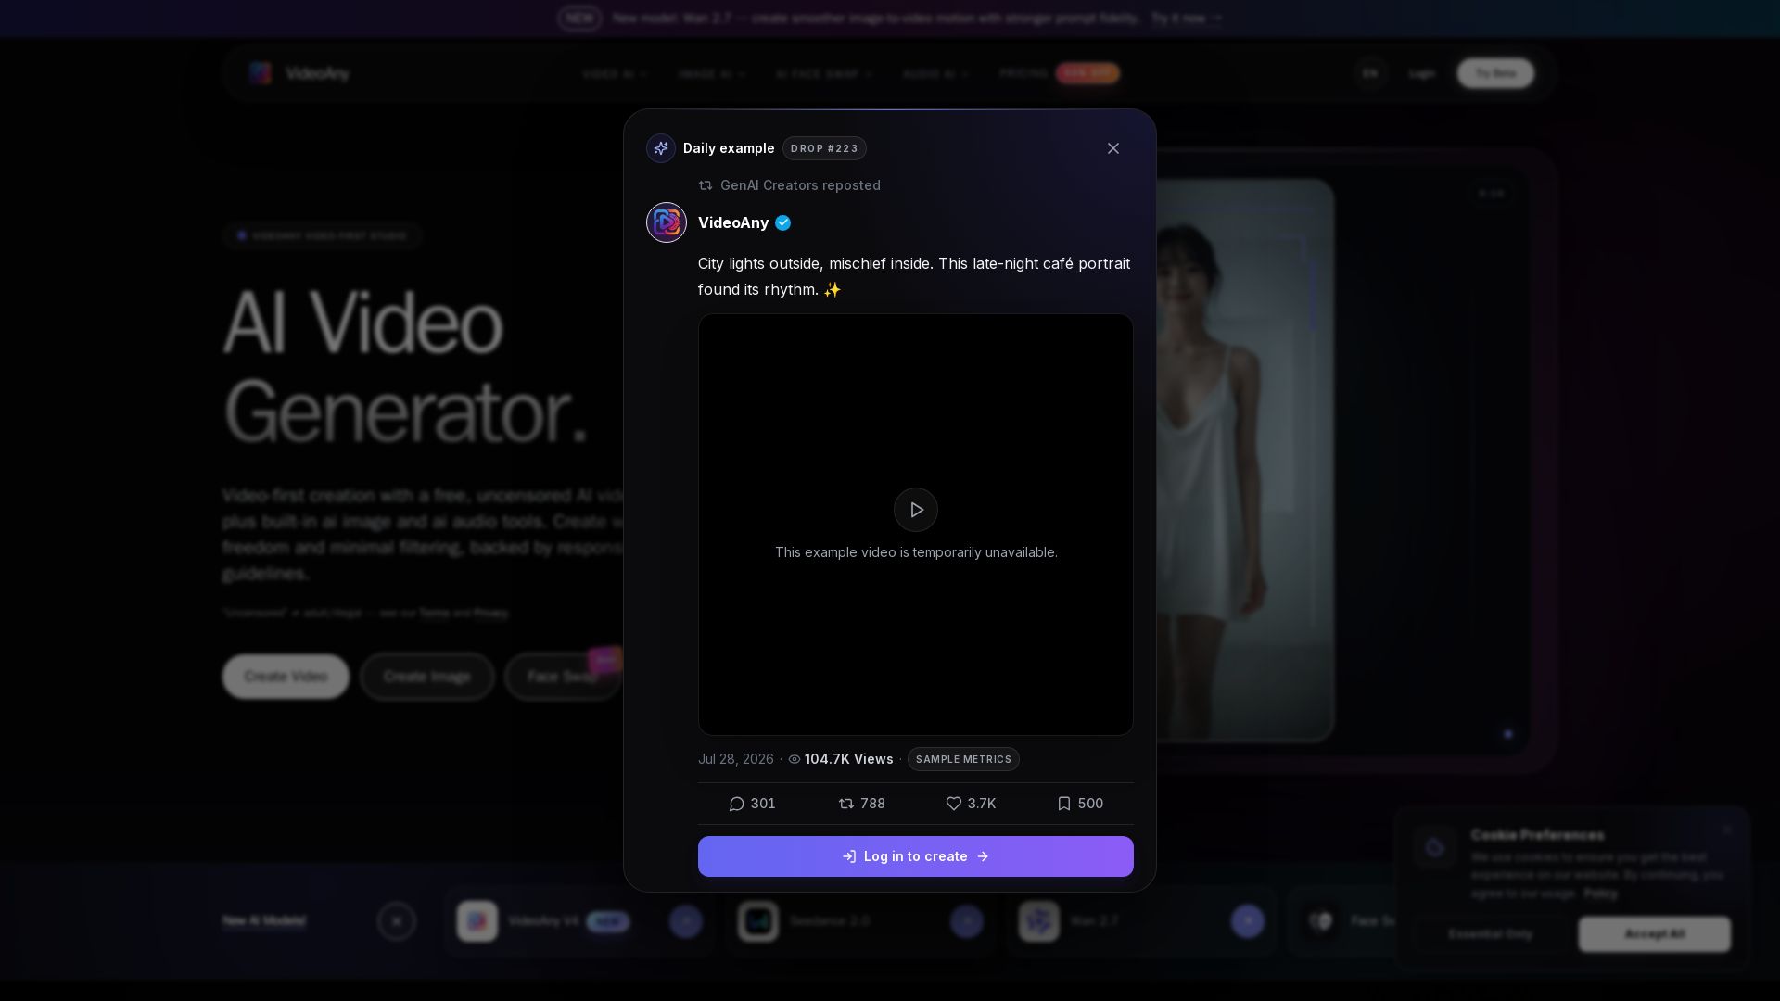The width and height of the screenshot is (1780, 1001).
Task: Open the VideoAny profile avatar
Action: point(667,222)
